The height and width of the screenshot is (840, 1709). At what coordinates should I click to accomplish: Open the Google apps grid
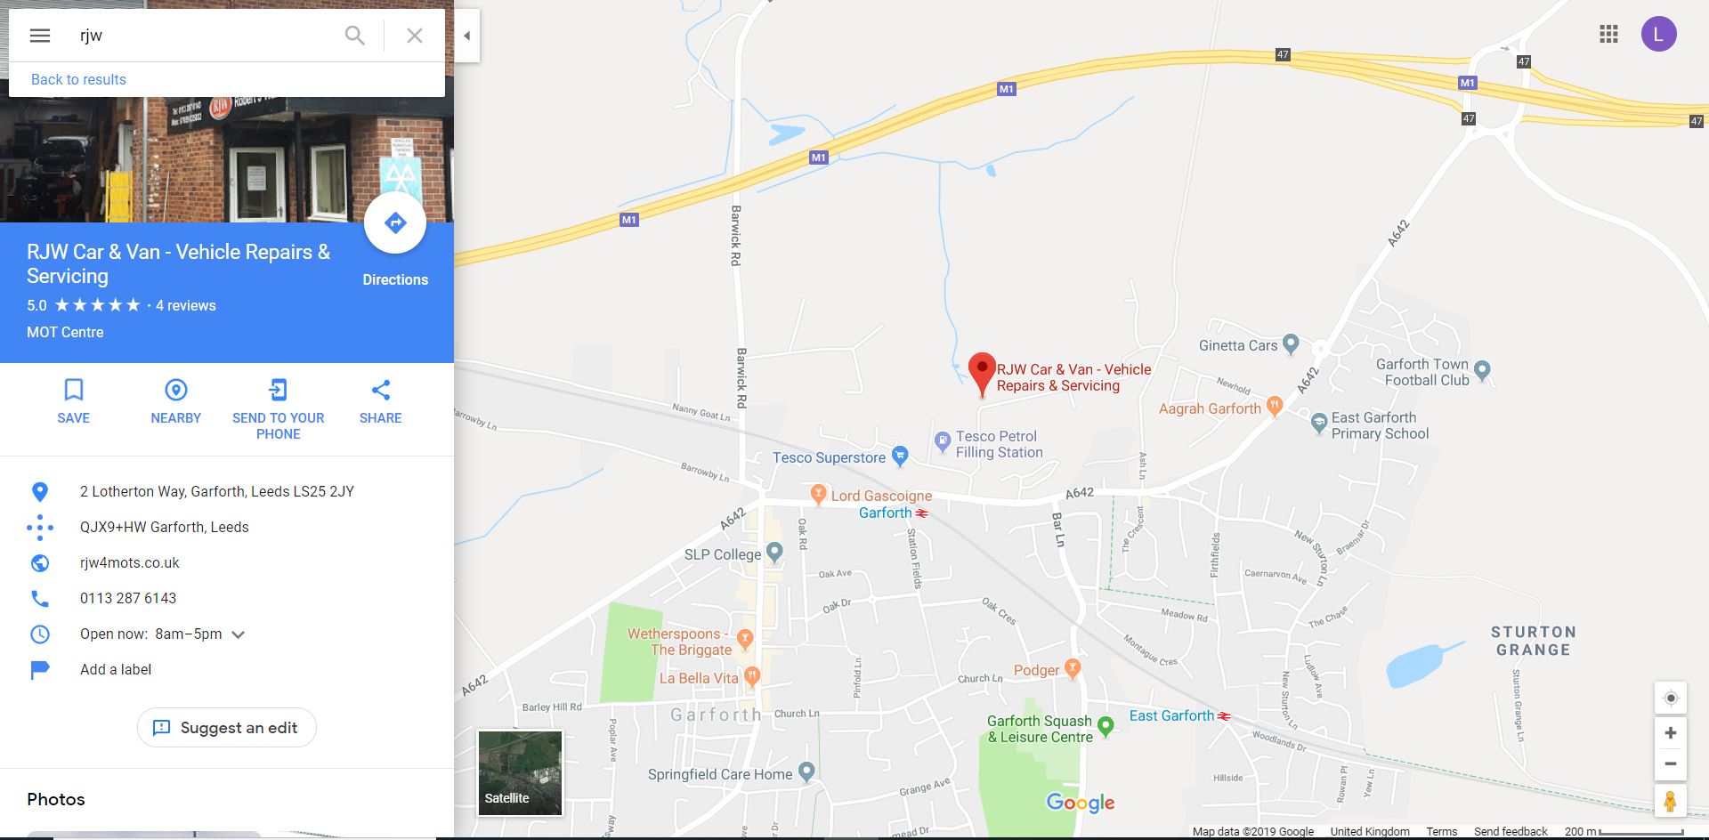(x=1608, y=35)
